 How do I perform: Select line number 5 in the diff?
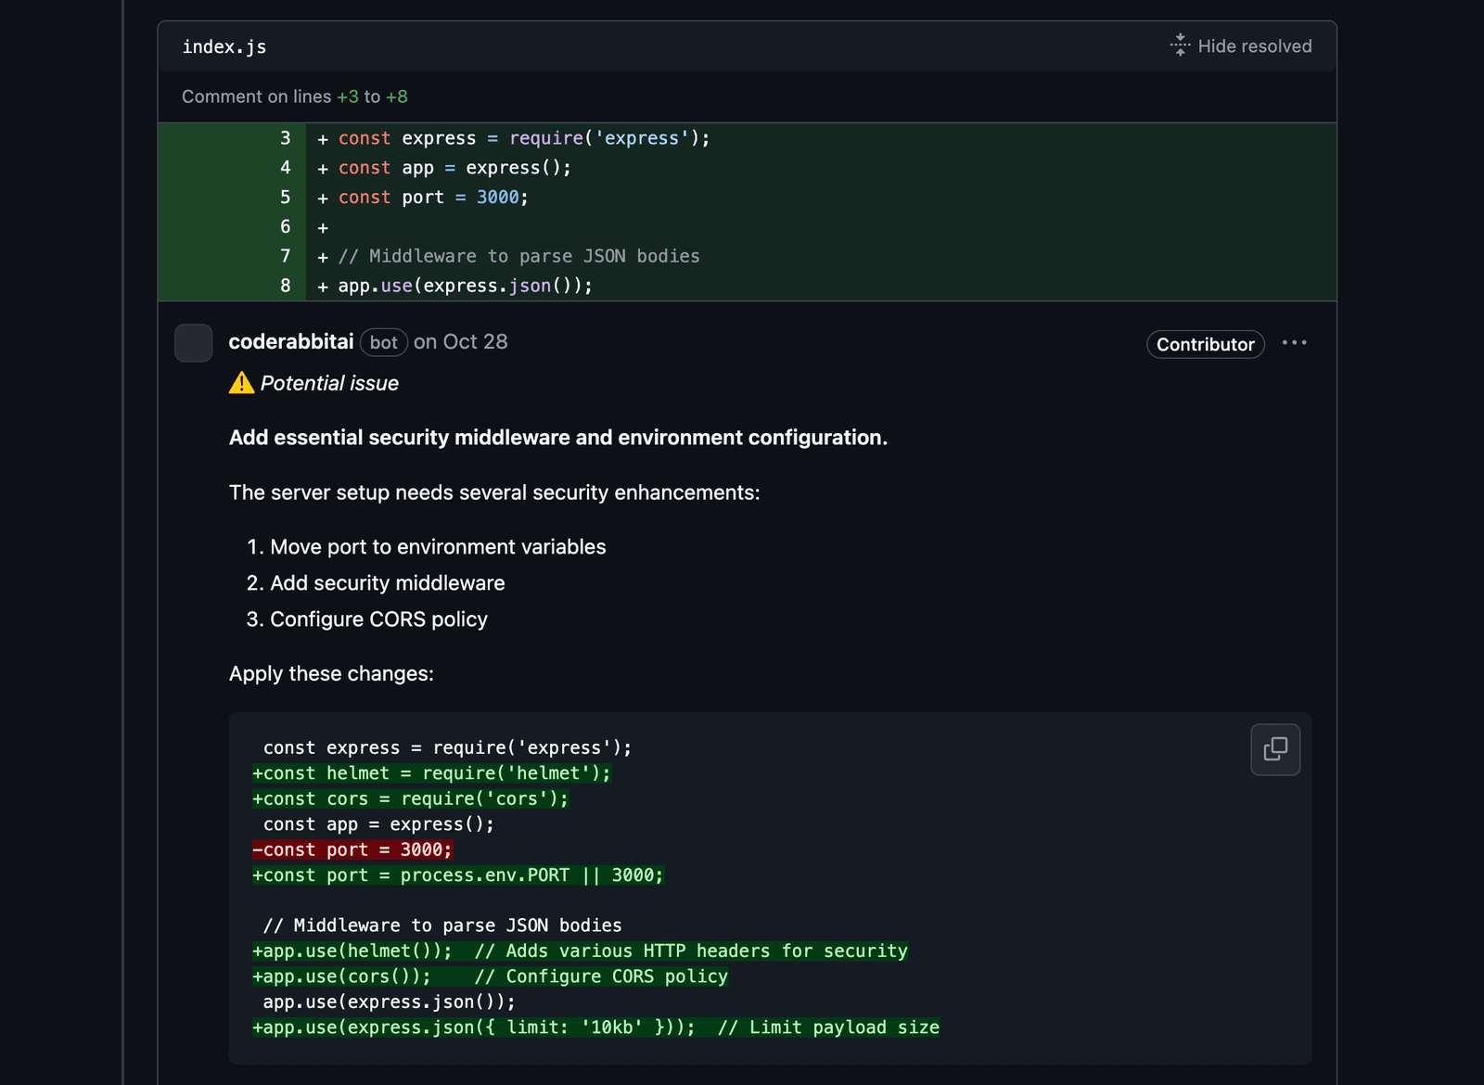pyautogui.click(x=284, y=197)
